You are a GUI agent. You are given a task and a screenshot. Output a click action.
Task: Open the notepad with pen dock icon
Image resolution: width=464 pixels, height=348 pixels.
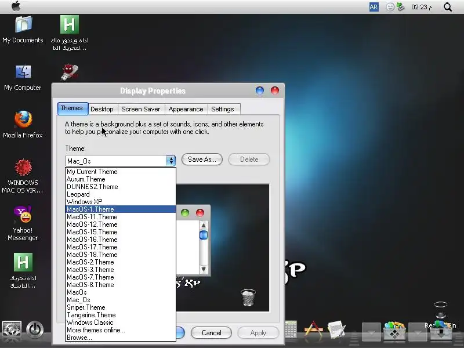[x=336, y=329]
